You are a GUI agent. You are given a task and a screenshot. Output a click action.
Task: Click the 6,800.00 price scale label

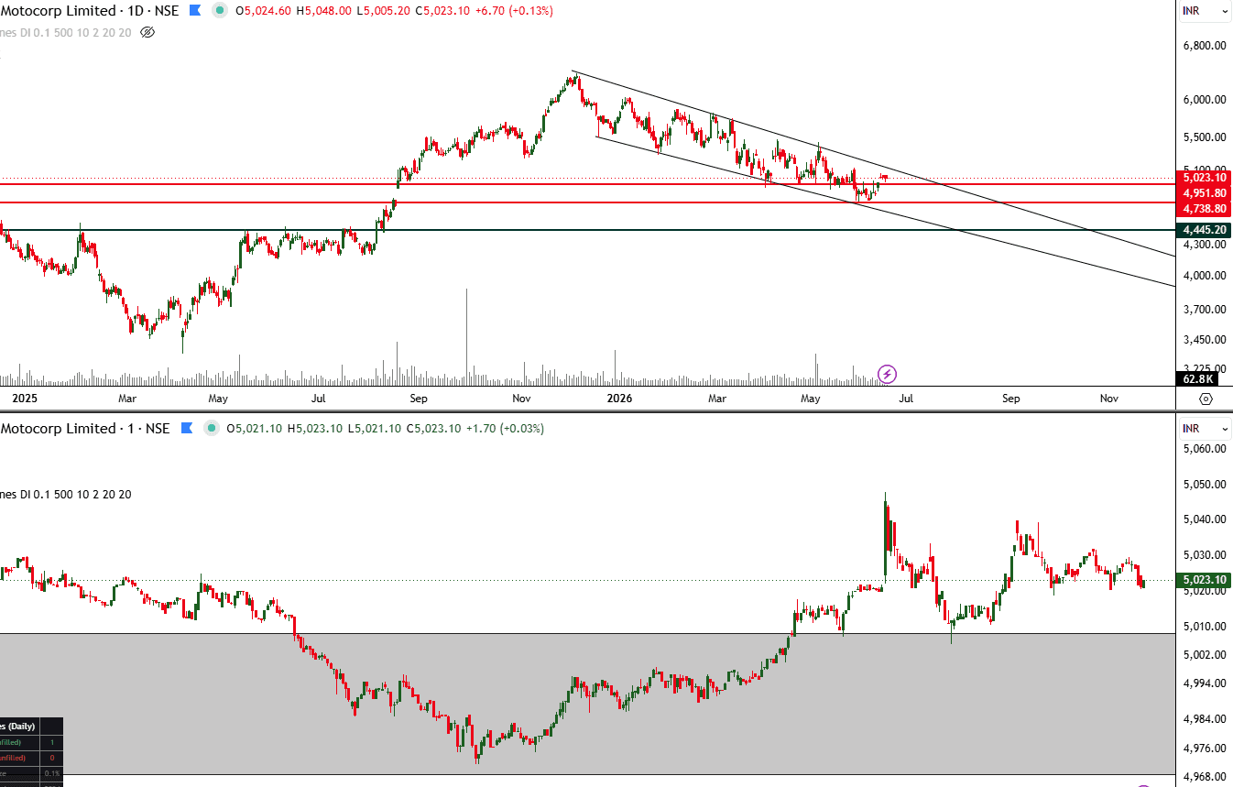[1205, 46]
